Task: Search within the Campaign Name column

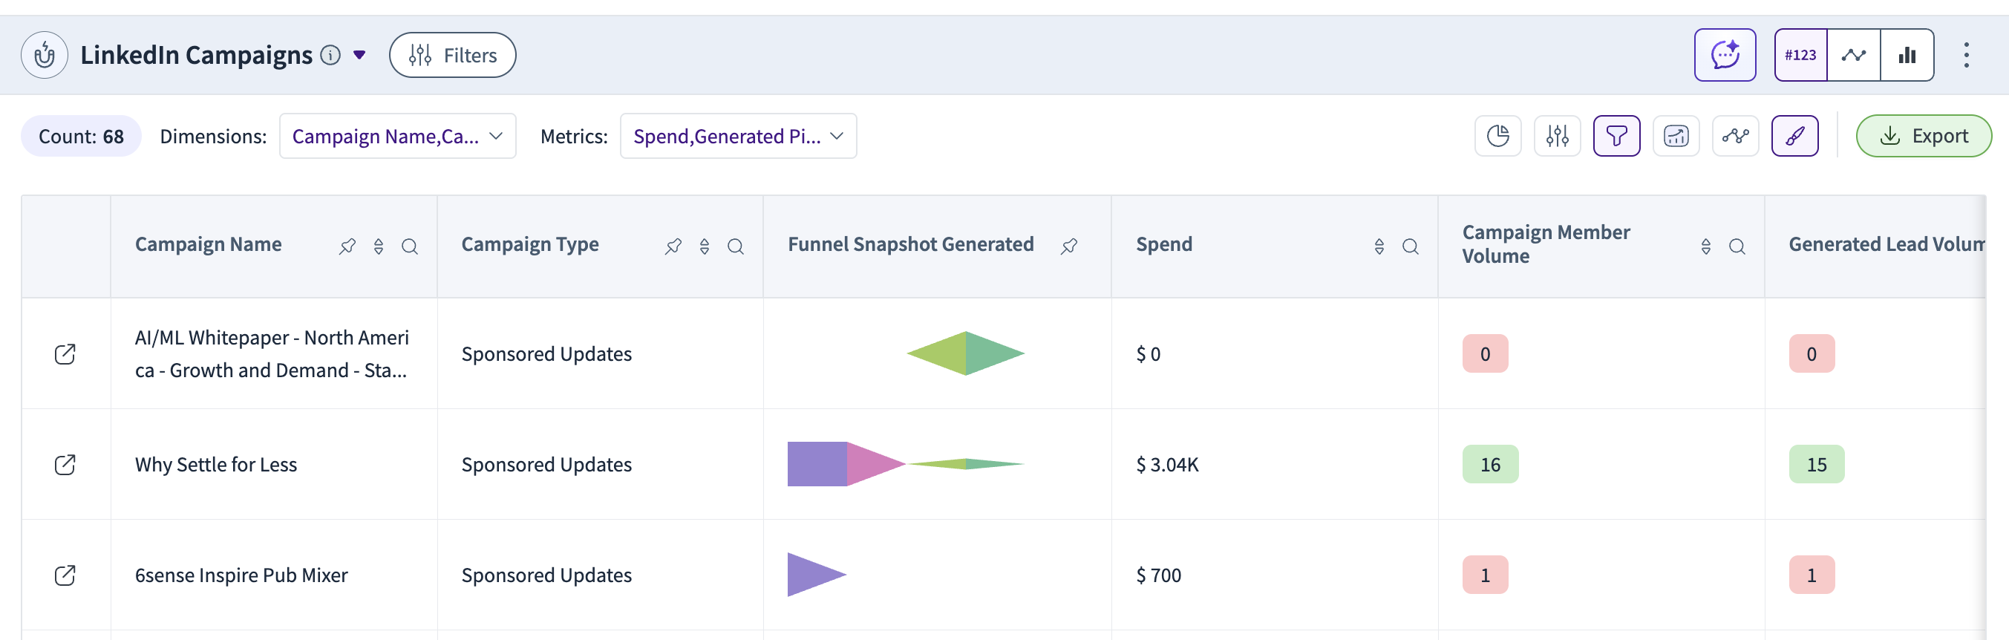Action: coord(409,246)
